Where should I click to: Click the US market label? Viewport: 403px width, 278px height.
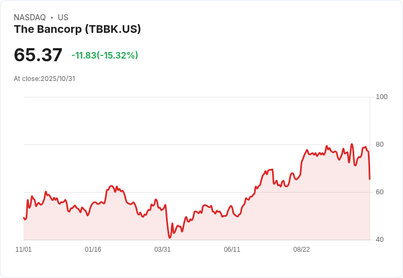(63, 18)
